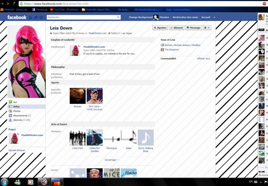Send a message with Message button
Image resolution: width=268 pixels, height=186 pixels.
(194, 28)
